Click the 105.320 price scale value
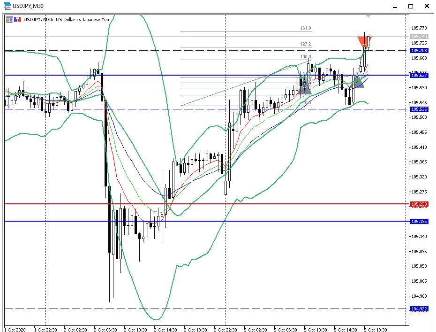The height and width of the screenshot is (332, 436). pos(419,177)
